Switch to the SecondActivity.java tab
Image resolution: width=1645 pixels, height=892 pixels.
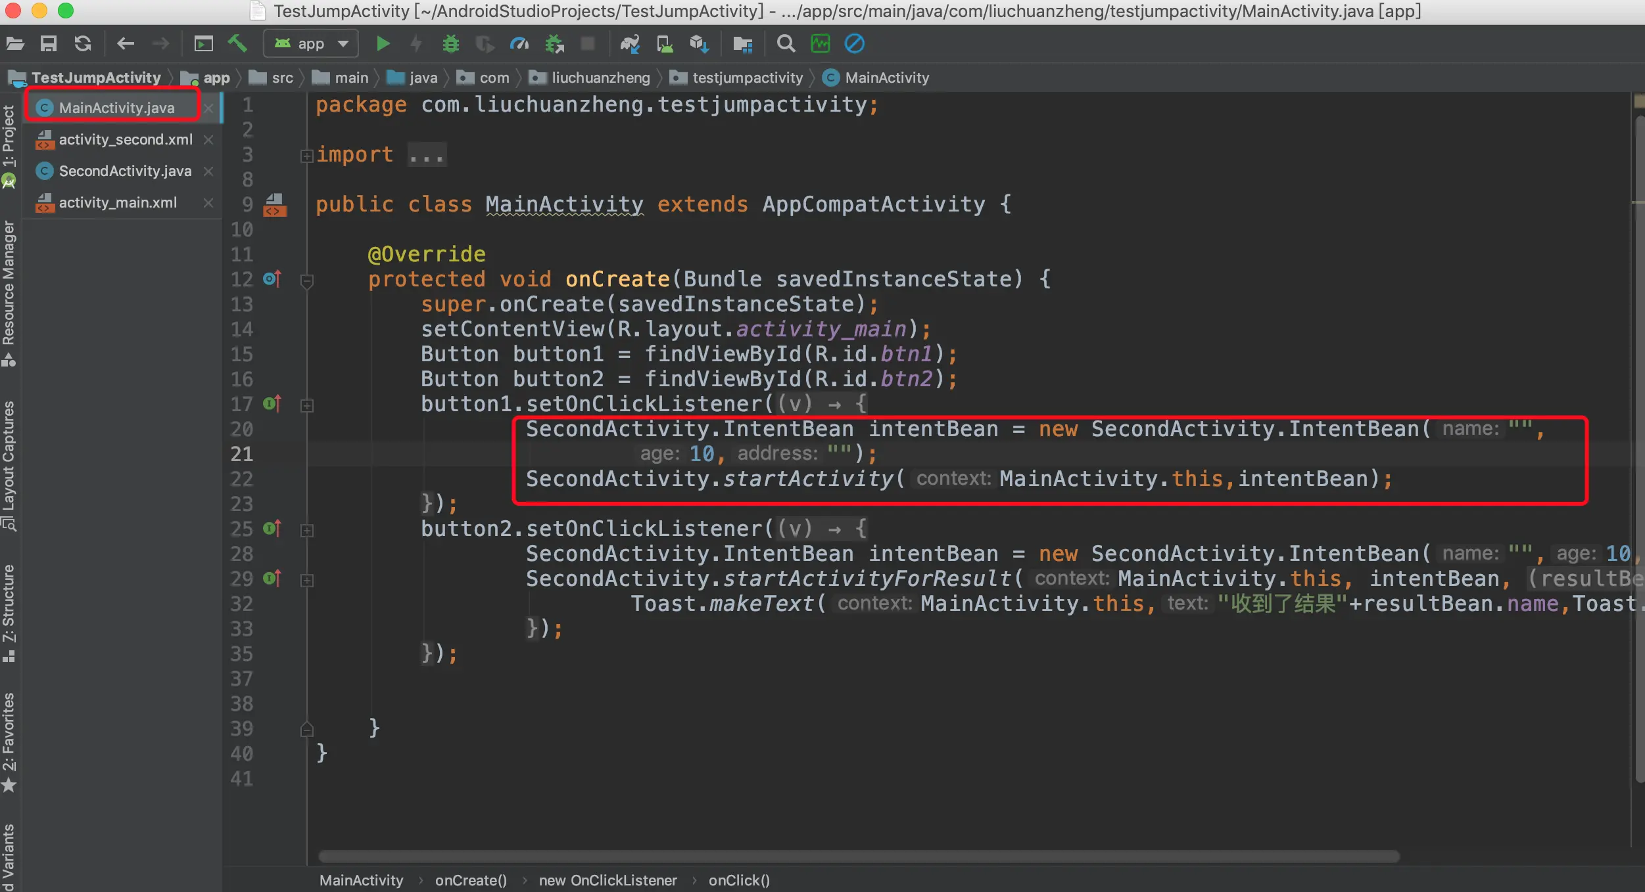click(x=125, y=171)
